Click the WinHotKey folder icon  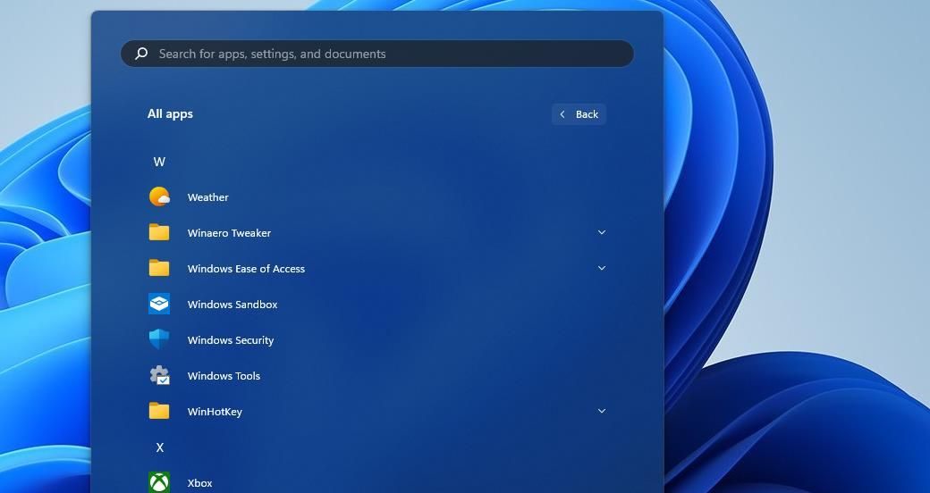pyautogui.click(x=159, y=411)
